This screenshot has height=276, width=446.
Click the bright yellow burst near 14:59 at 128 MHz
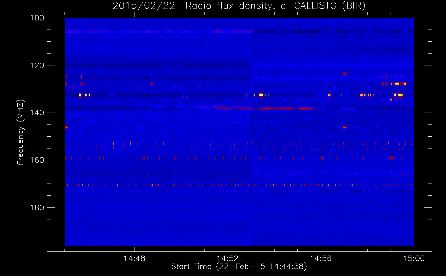(397, 84)
